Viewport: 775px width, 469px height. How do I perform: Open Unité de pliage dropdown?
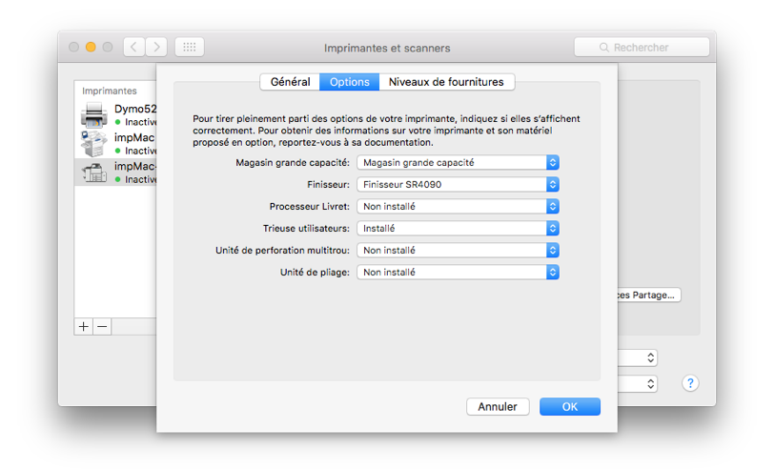click(x=457, y=273)
